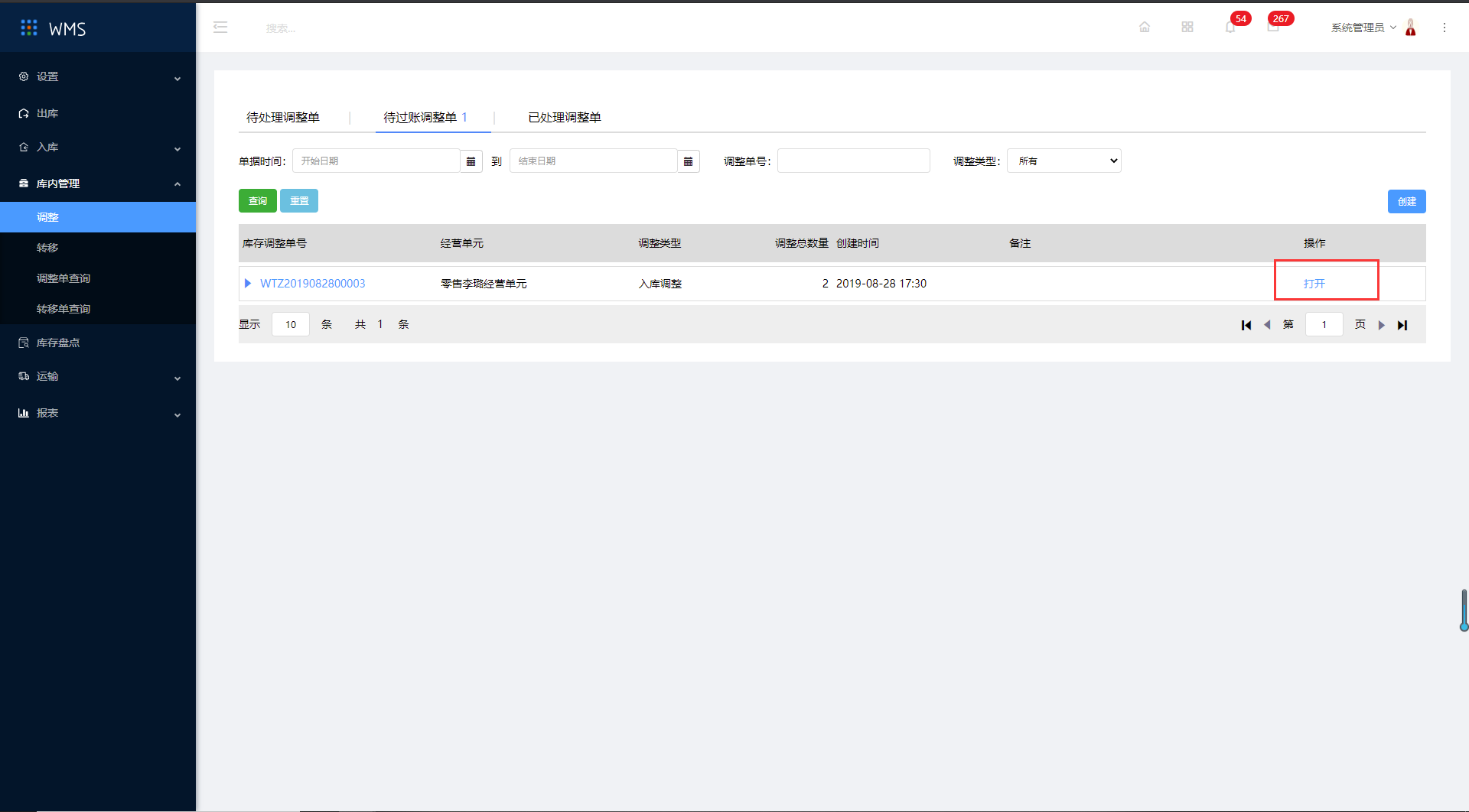This screenshot has height=812, width=1469.
Task: Select 调整 in sidebar menu
Action: [98, 217]
